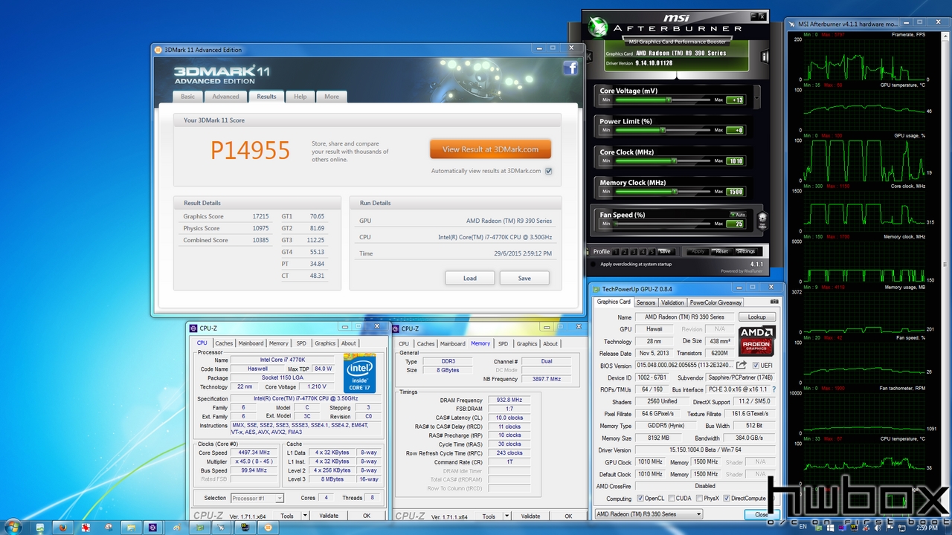
Task: Click the fan User Define icon
Action: click(762, 220)
